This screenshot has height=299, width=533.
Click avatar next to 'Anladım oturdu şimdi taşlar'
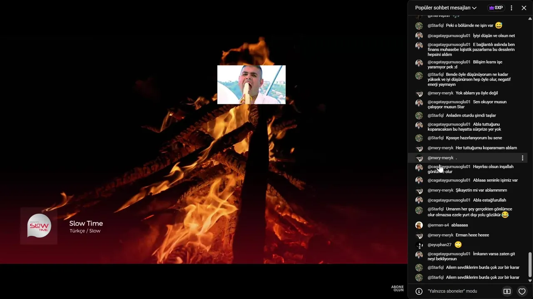tap(419, 115)
